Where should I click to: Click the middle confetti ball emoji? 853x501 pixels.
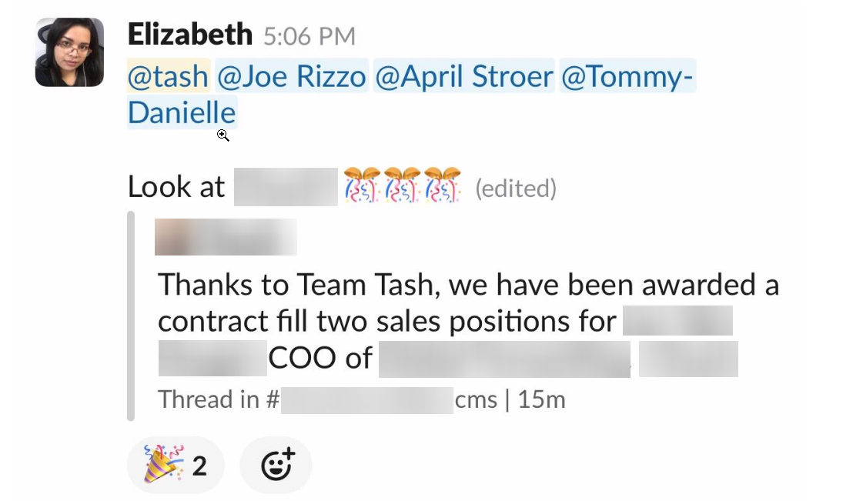click(403, 185)
